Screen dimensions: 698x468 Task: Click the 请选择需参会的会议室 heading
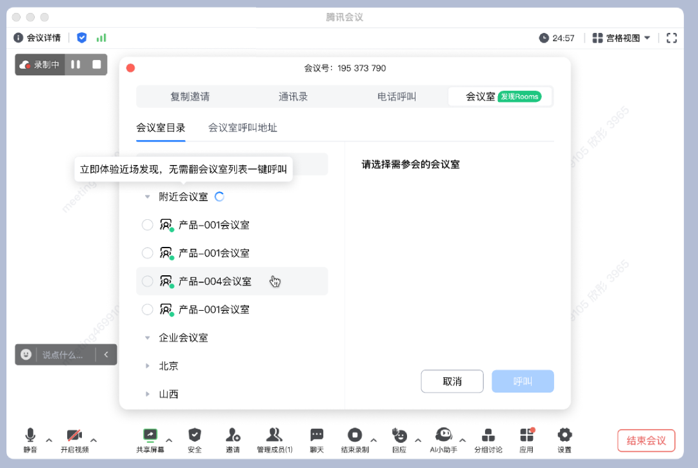click(410, 164)
